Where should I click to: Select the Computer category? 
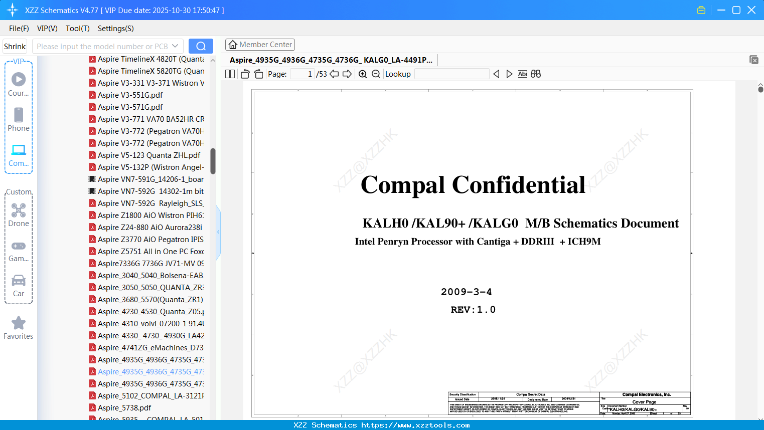click(19, 155)
